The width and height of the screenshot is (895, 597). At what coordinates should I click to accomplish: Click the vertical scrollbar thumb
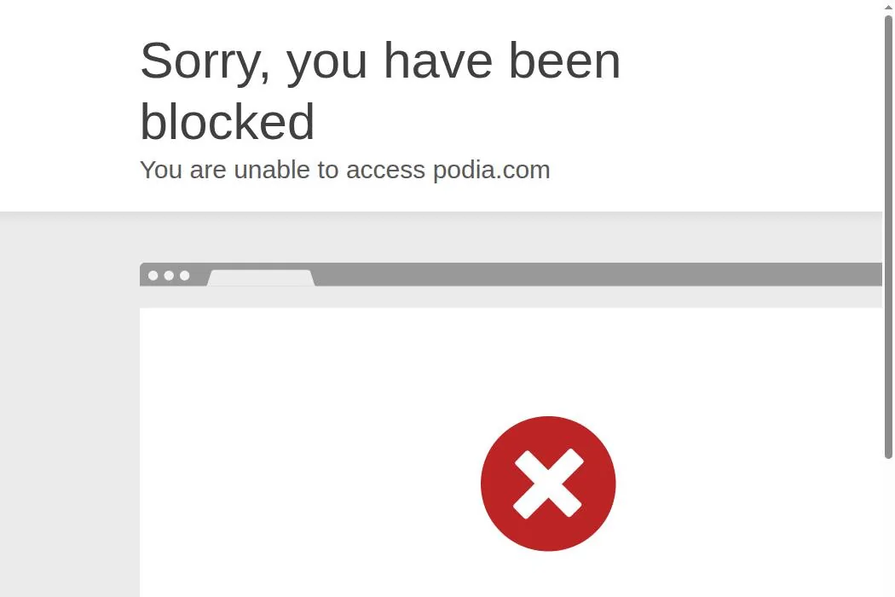pyautogui.click(x=888, y=237)
